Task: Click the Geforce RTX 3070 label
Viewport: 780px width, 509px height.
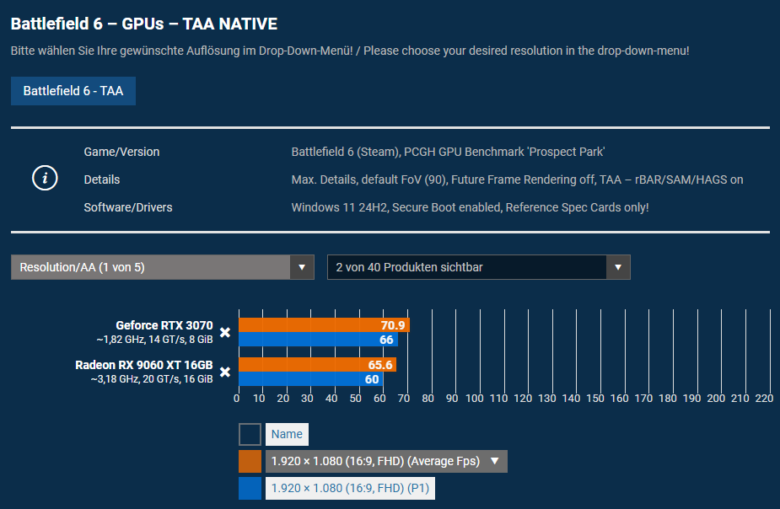Action: [x=164, y=325]
